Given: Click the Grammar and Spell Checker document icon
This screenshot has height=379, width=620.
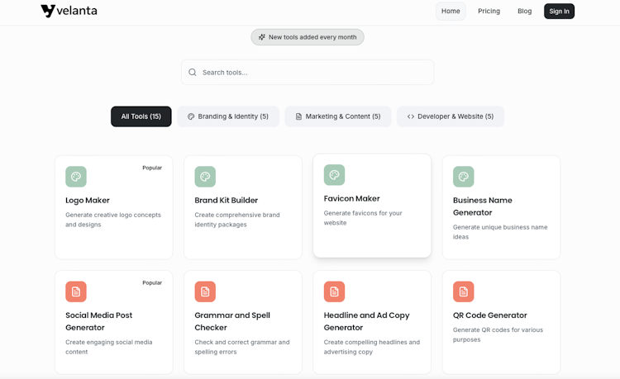Looking at the screenshot, I should tap(205, 291).
